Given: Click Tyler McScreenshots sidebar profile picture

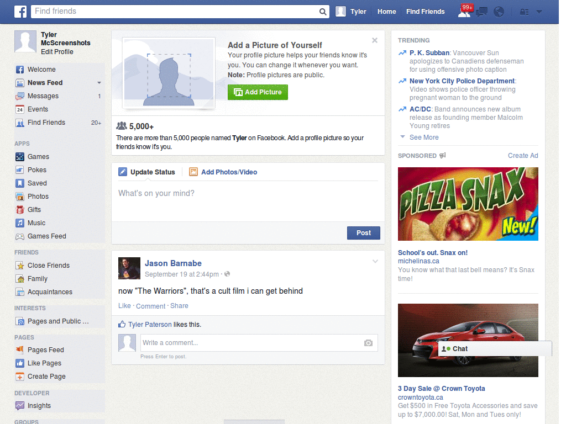Looking at the screenshot, I should coord(25,41).
